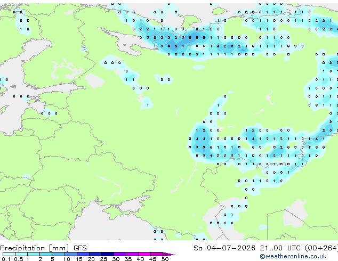Click the '25' legend scale label
The width and height of the screenshot is (338, 261).
point(103,259)
